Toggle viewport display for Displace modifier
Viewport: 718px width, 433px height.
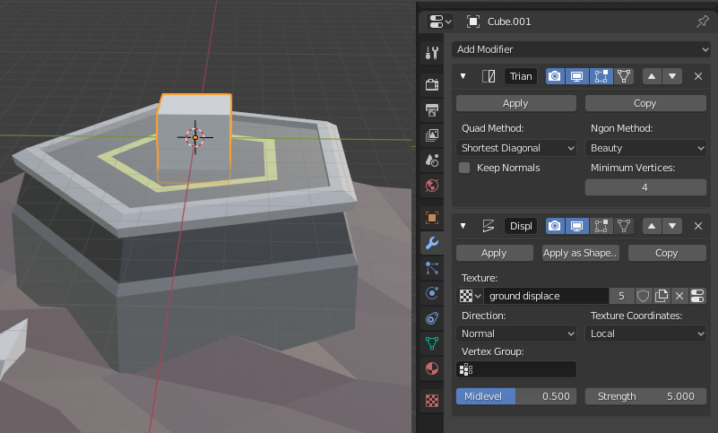576,225
